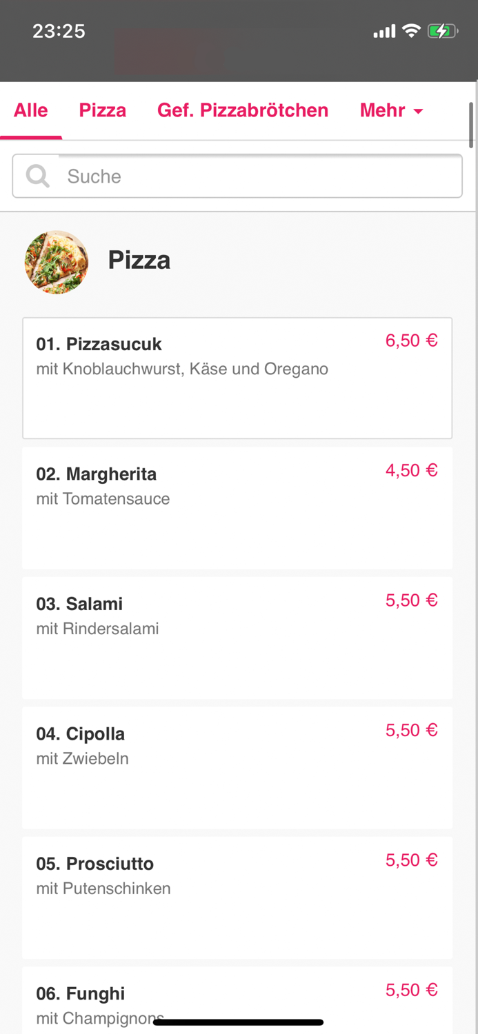Viewport: 478px width, 1034px height.
Task: Tap the 6,50 € price of Pizzasucuk
Action: (411, 340)
